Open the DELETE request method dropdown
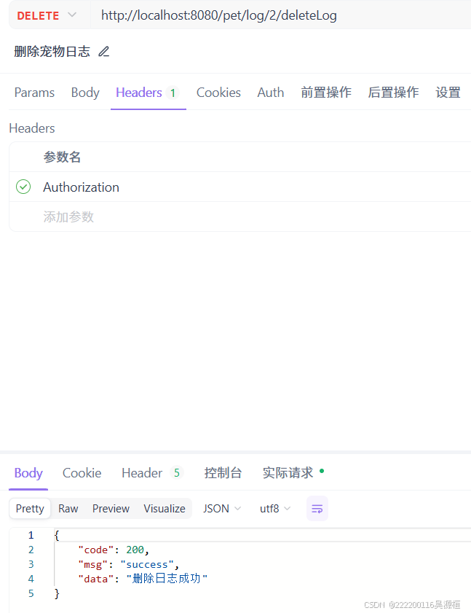This screenshot has width=471, height=613. click(x=47, y=15)
